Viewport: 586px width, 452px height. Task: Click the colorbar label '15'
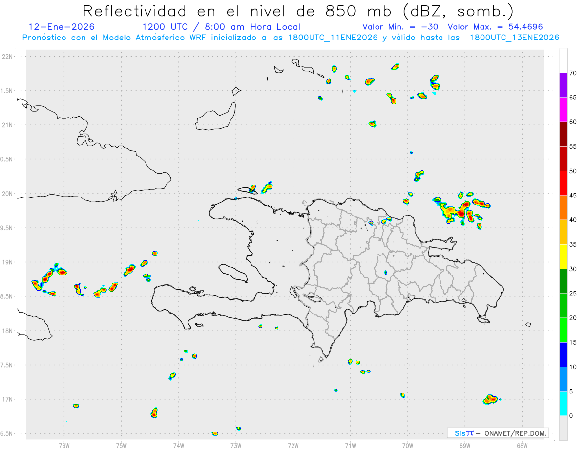(573, 342)
